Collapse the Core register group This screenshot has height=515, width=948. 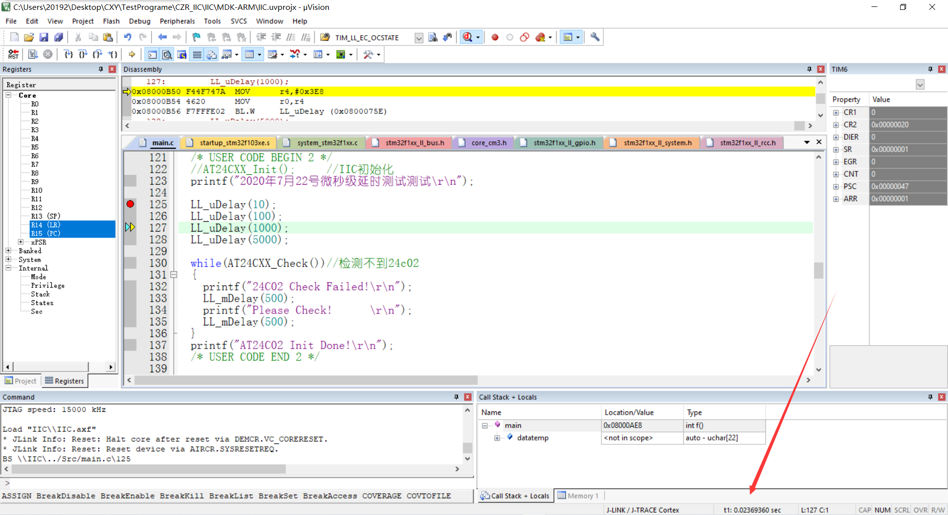tap(8, 95)
